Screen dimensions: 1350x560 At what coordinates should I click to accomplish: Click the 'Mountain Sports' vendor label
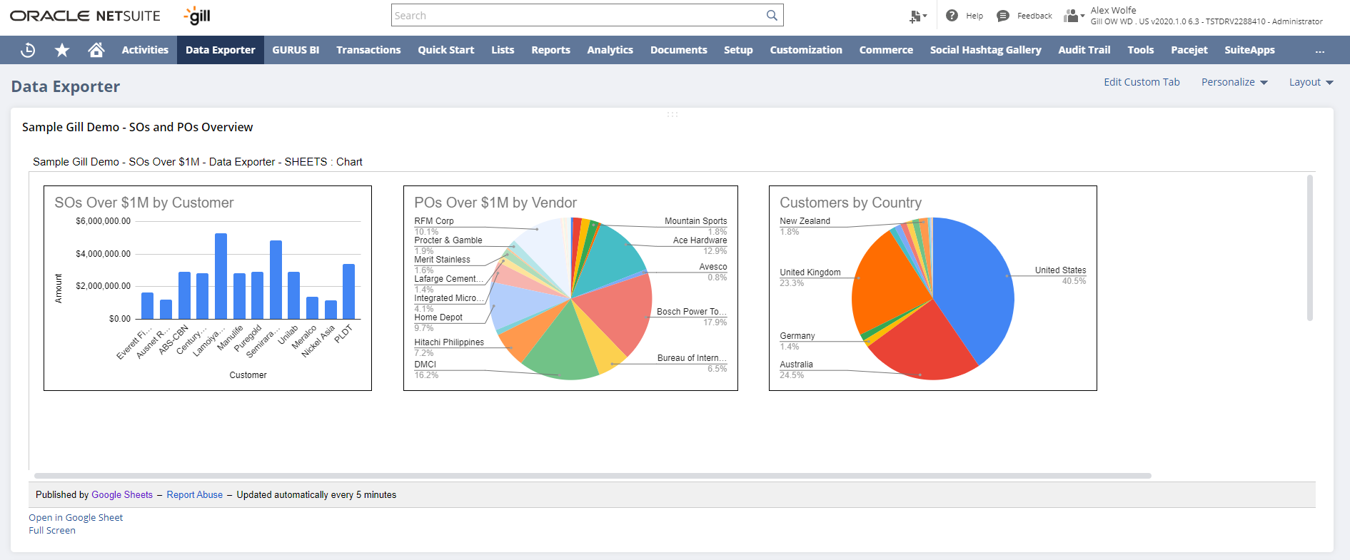[x=695, y=221]
